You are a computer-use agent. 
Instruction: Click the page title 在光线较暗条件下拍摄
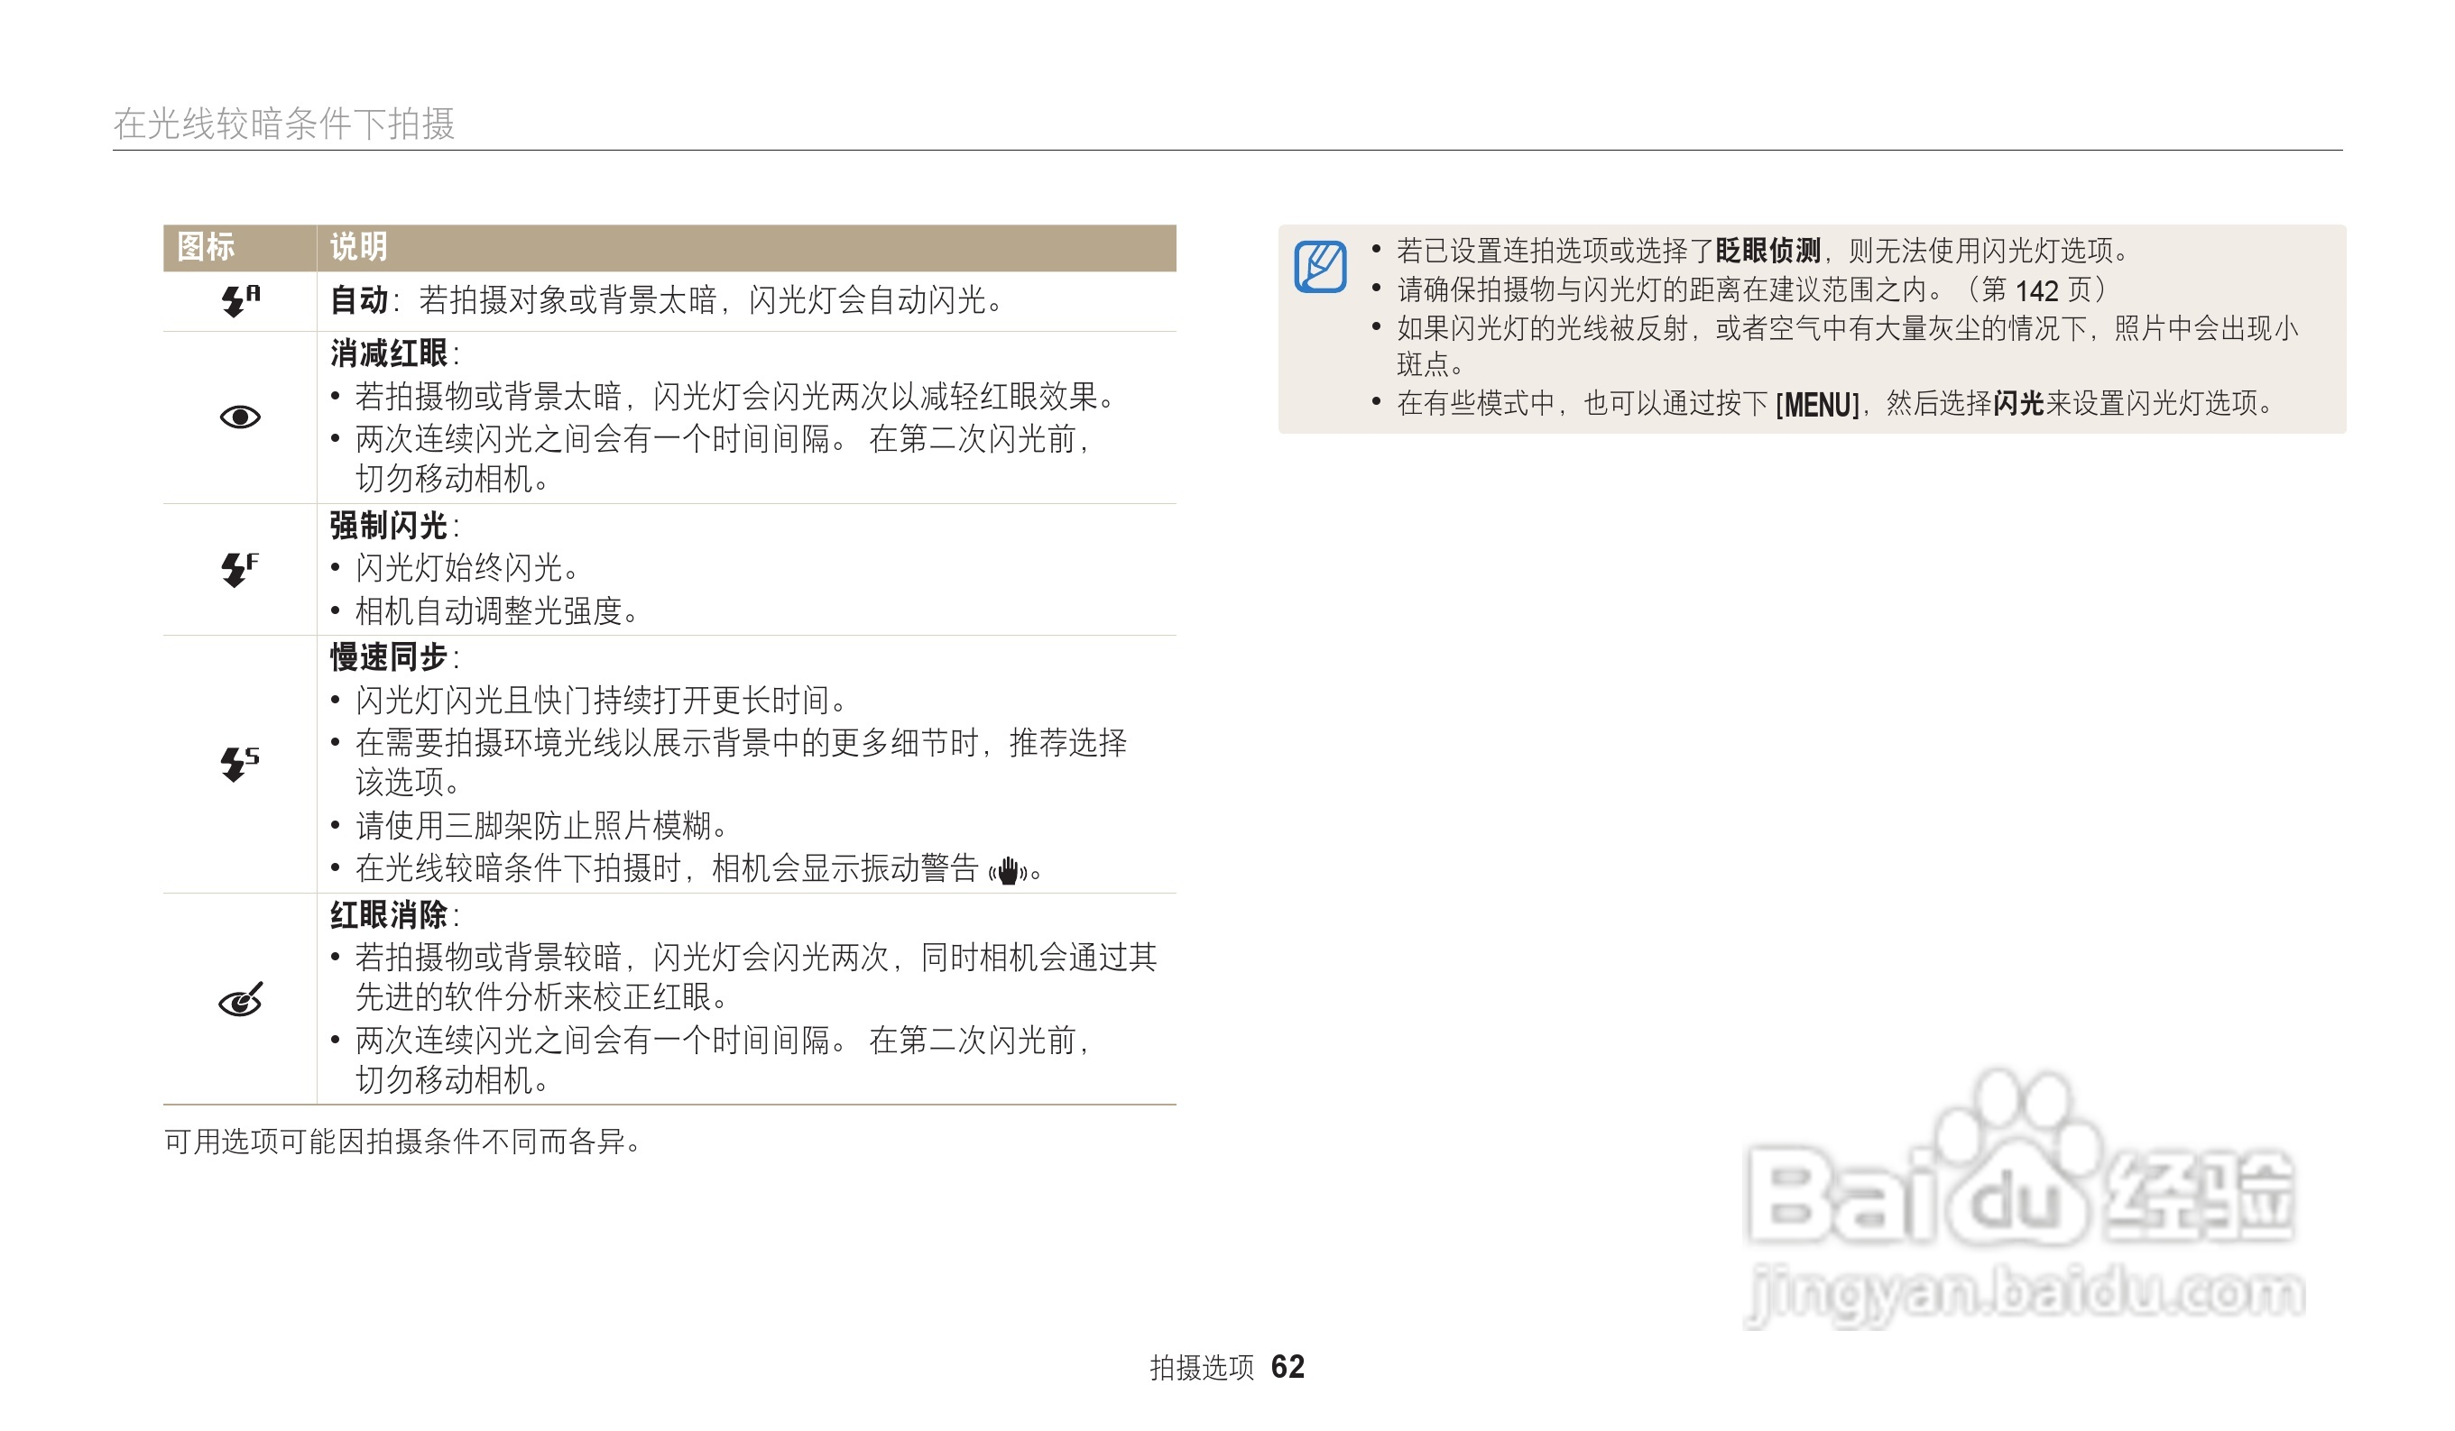click(283, 124)
